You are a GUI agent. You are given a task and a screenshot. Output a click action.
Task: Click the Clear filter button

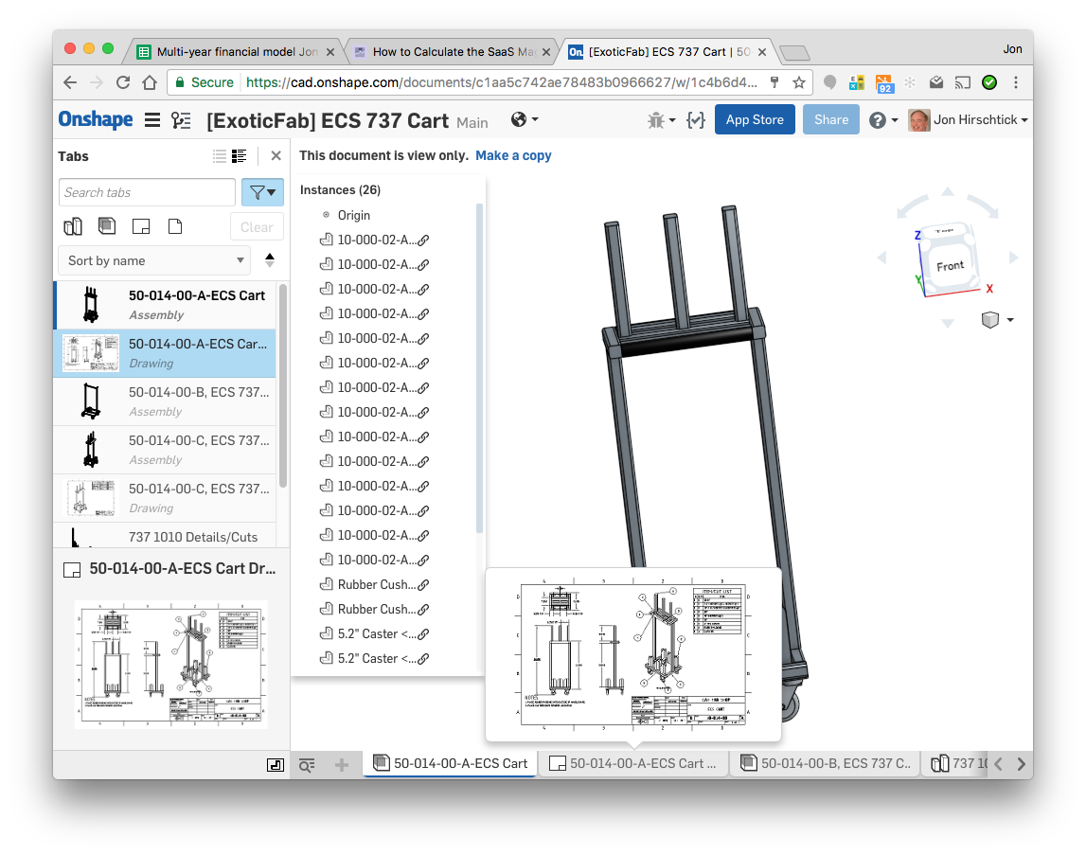(257, 227)
